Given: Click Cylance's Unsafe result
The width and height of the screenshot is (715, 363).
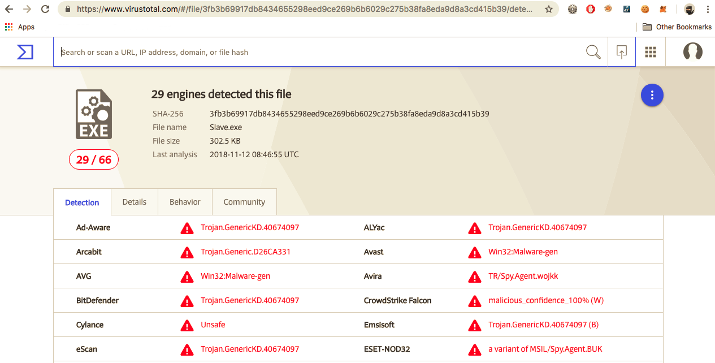Looking at the screenshot, I should [x=213, y=325].
